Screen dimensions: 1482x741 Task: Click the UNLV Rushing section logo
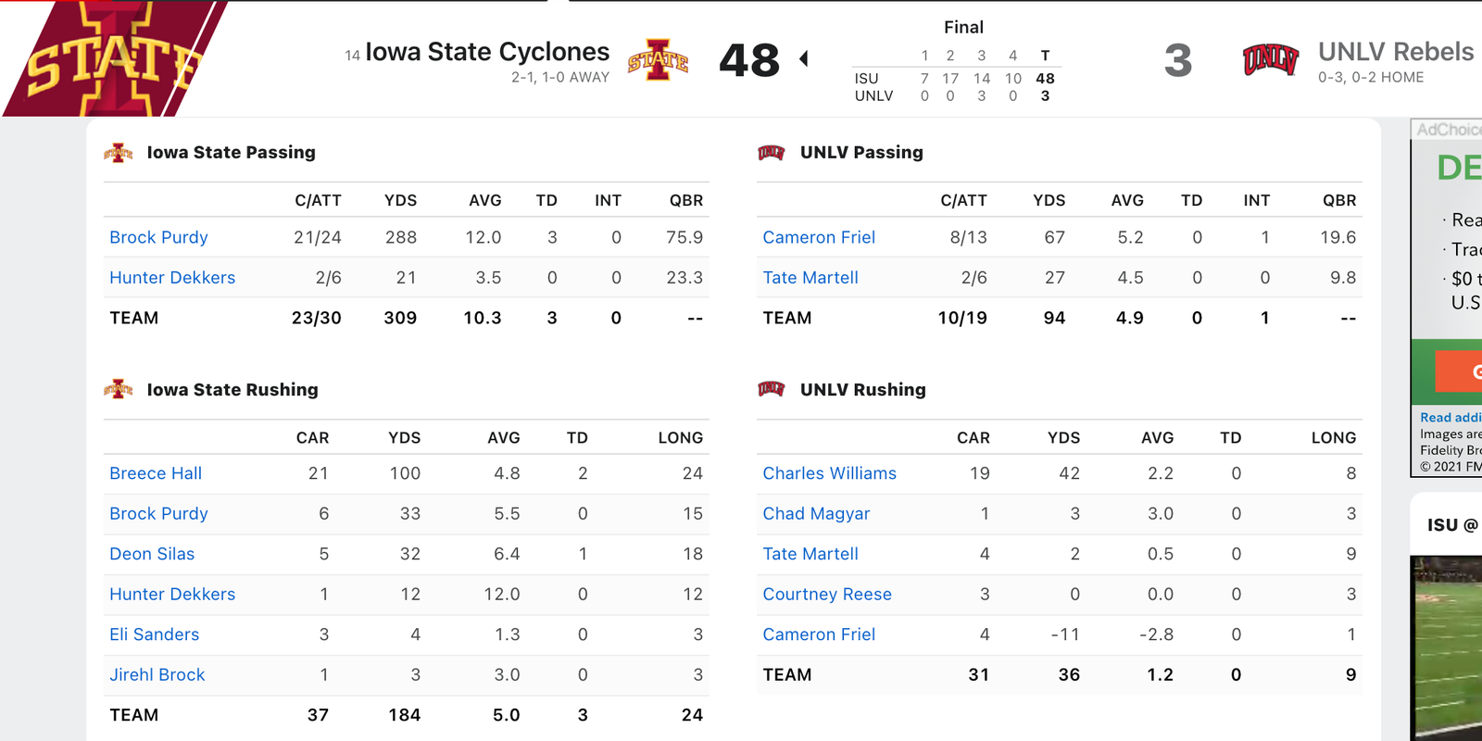tap(772, 390)
